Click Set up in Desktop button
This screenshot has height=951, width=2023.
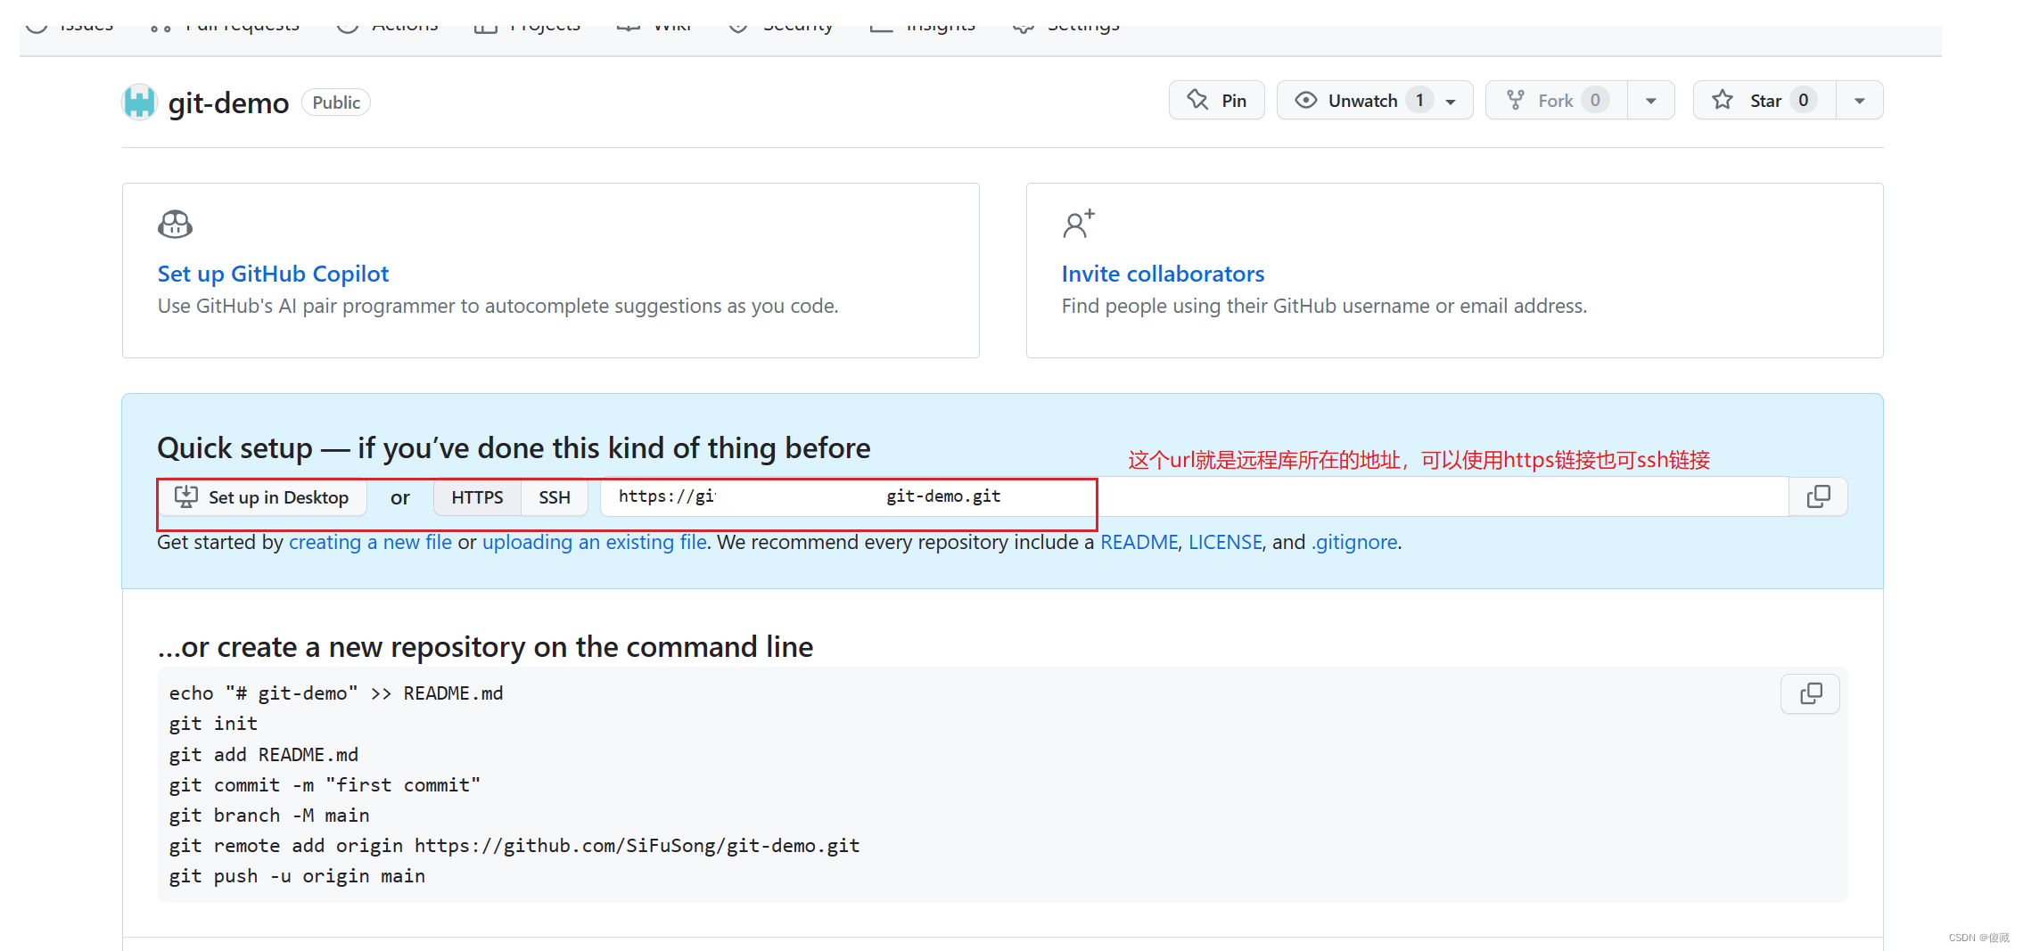click(262, 497)
